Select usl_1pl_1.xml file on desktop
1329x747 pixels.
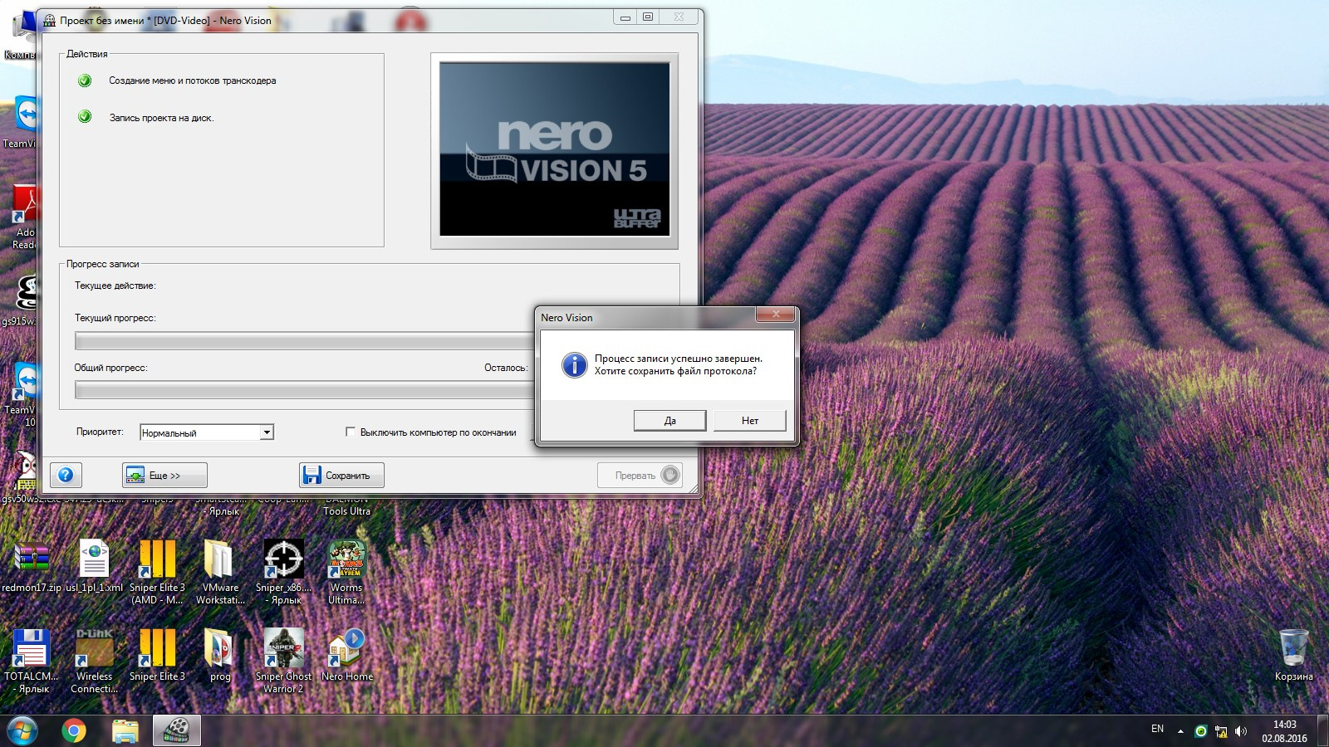tap(94, 566)
